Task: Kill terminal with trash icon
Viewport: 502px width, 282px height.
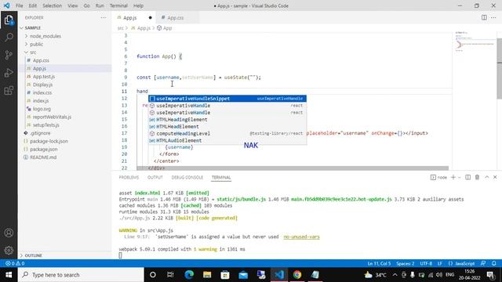Action: pos(477,177)
